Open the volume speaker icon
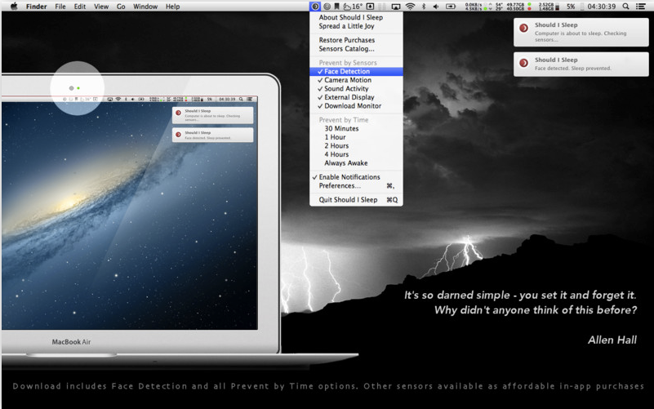The height and width of the screenshot is (409, 654). point(436,7)
